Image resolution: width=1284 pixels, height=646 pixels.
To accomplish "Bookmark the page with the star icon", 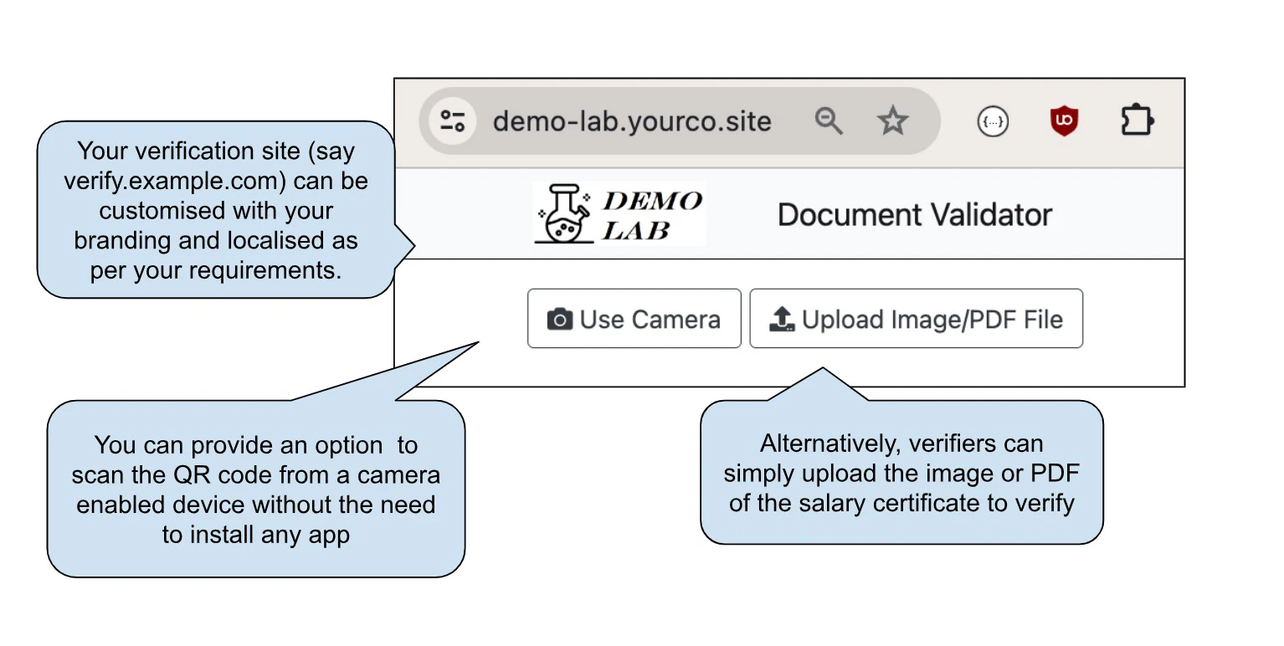I will pos(892,120).
